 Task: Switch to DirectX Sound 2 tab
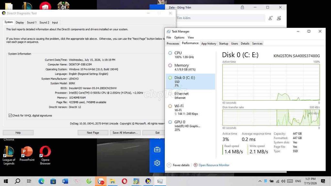click(x=44, y=22)
